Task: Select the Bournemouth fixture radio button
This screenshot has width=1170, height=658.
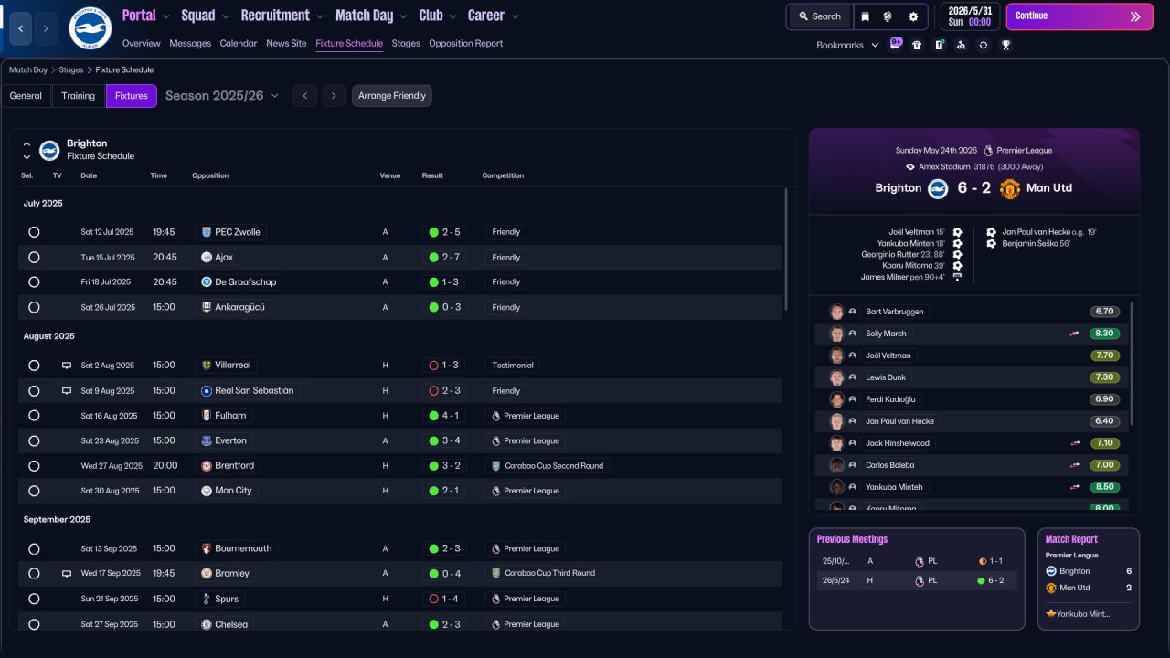Action: point(34,549)
